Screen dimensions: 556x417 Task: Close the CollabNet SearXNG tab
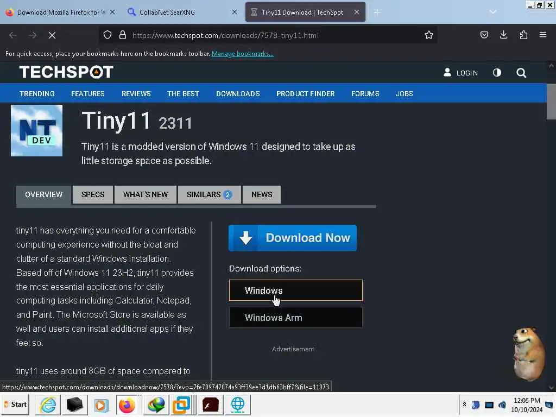pos(235,12)
